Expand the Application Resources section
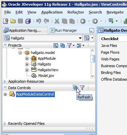 tap(5, 81)
